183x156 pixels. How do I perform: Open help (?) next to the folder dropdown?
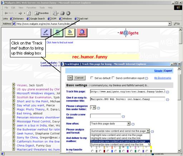(98, 108)
